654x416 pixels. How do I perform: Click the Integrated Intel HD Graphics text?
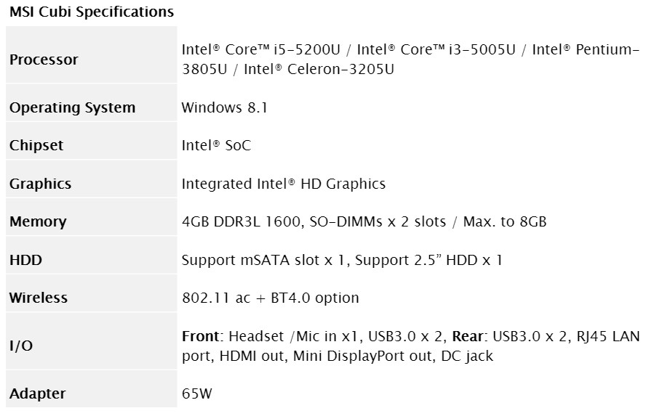click(283, 184)
